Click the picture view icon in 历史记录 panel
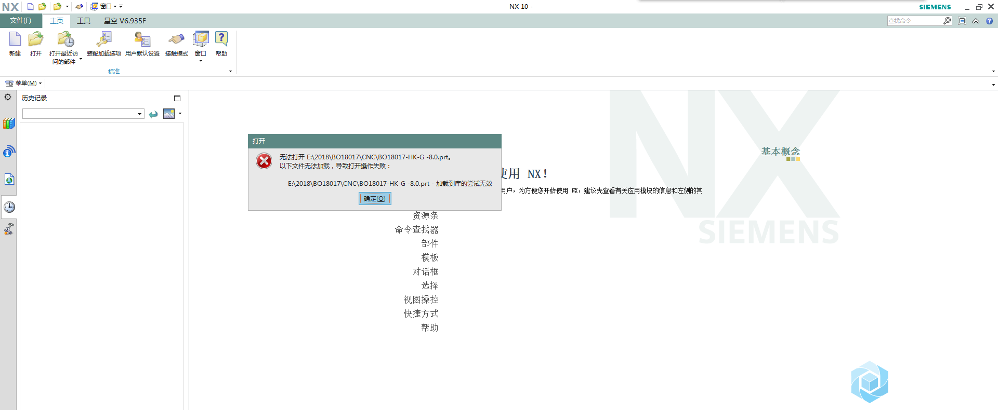The height and width of the screenshot is (410, 998). click(169, 114)
